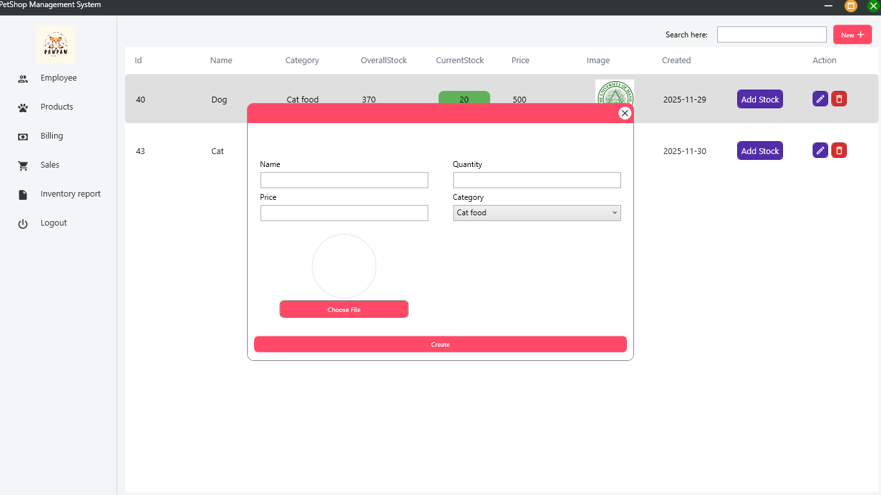Go to the Billing menu item
The height and width of the screenshot is (495, 881).
tap(52, 136)
